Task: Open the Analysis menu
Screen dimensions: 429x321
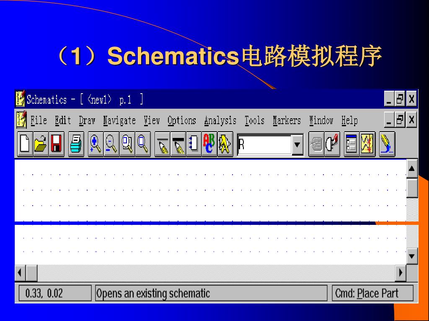Action: 220,120
